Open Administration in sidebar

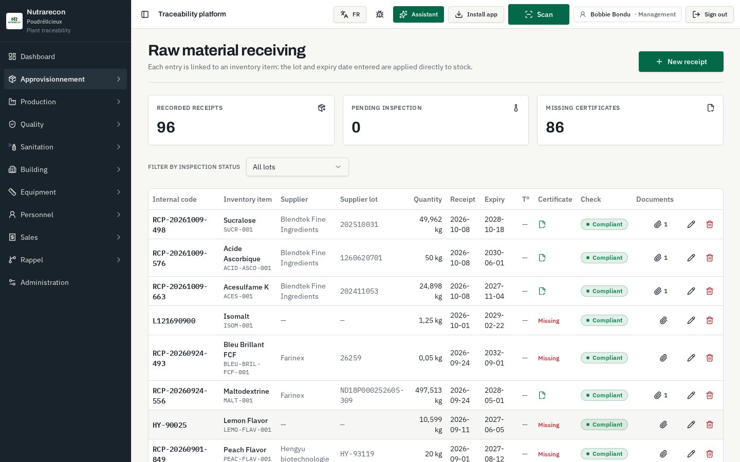(65, 282)
